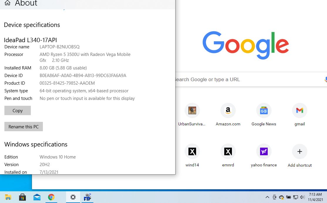Click the AMD Ryzen 5 3500U processor text
Screen dimensions: 327x203
85,57
